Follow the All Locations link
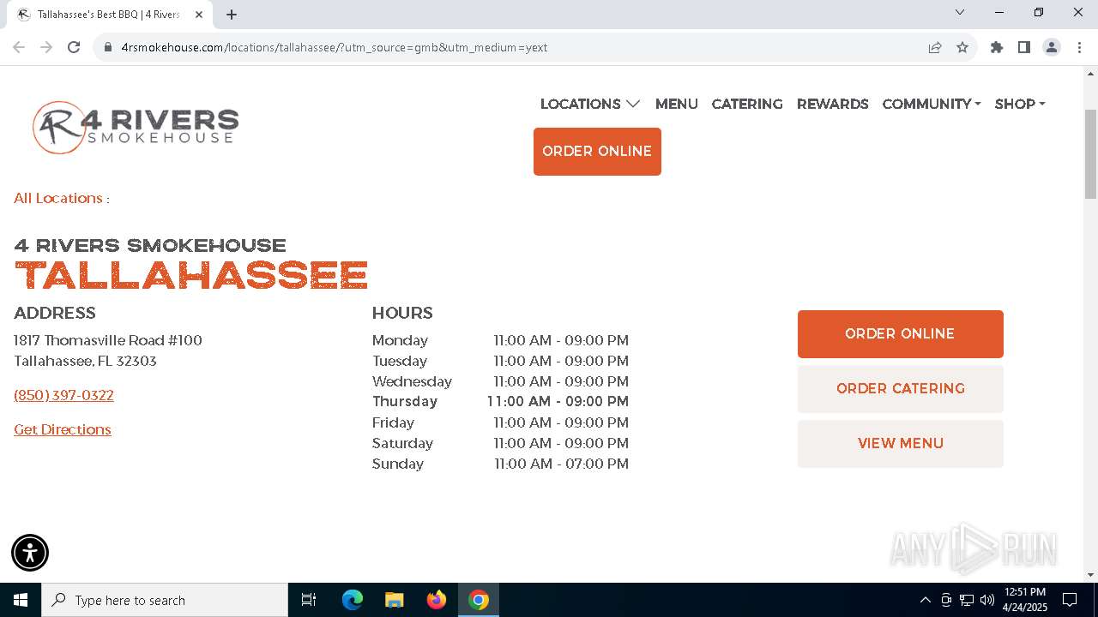This screenshot has width=1098, height=617. tap(59, 198)
